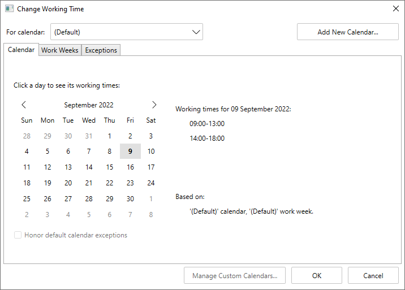Viewport: 405px width, 290px height.
Task: Select the highlighted day 9 Friday
Action: pos(130,152)
